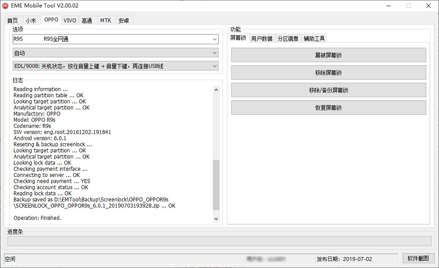Click the 'Reading information ...' log line
The height and width of the screenshot is (268, 439).
(41, 89)
